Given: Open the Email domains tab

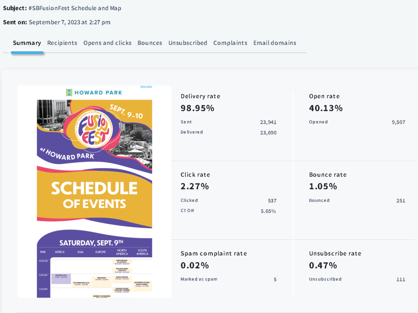Looking at the screenshot, I should (x=275, y=43).
